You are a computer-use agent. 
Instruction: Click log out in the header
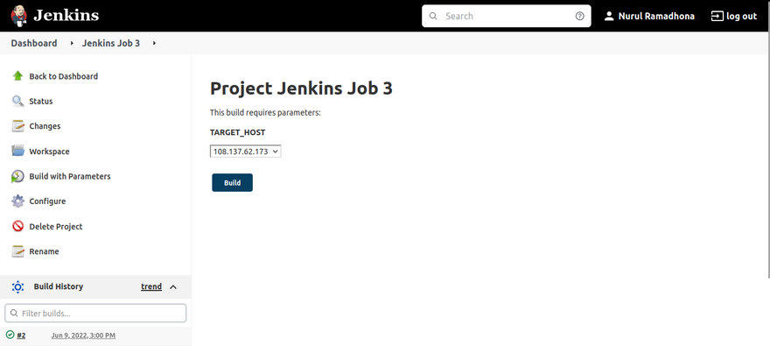734,17
